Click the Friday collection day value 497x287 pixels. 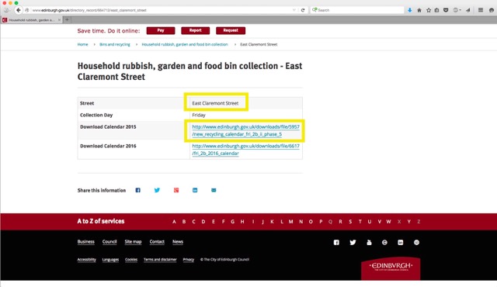pos(199,115)
